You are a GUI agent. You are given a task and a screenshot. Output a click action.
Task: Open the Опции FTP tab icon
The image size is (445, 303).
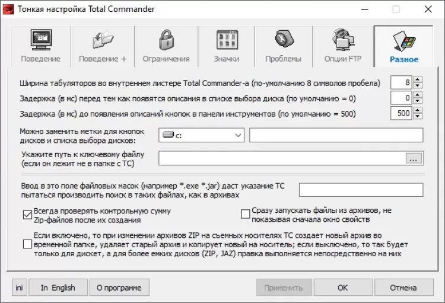(x=342, y=40)
